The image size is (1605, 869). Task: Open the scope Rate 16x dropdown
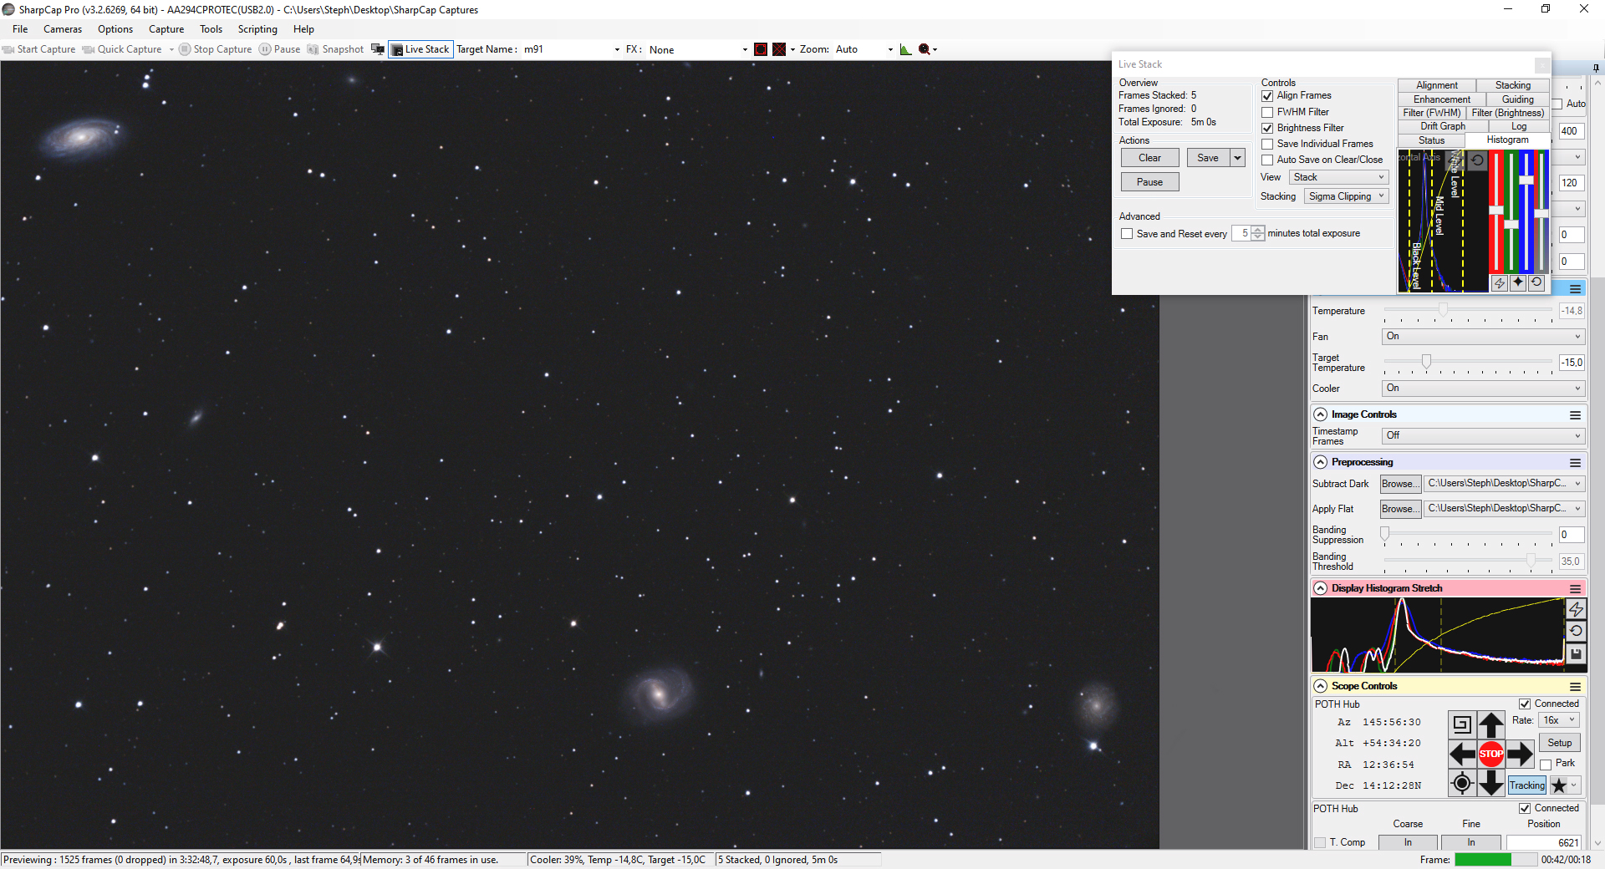(1559, 720)
